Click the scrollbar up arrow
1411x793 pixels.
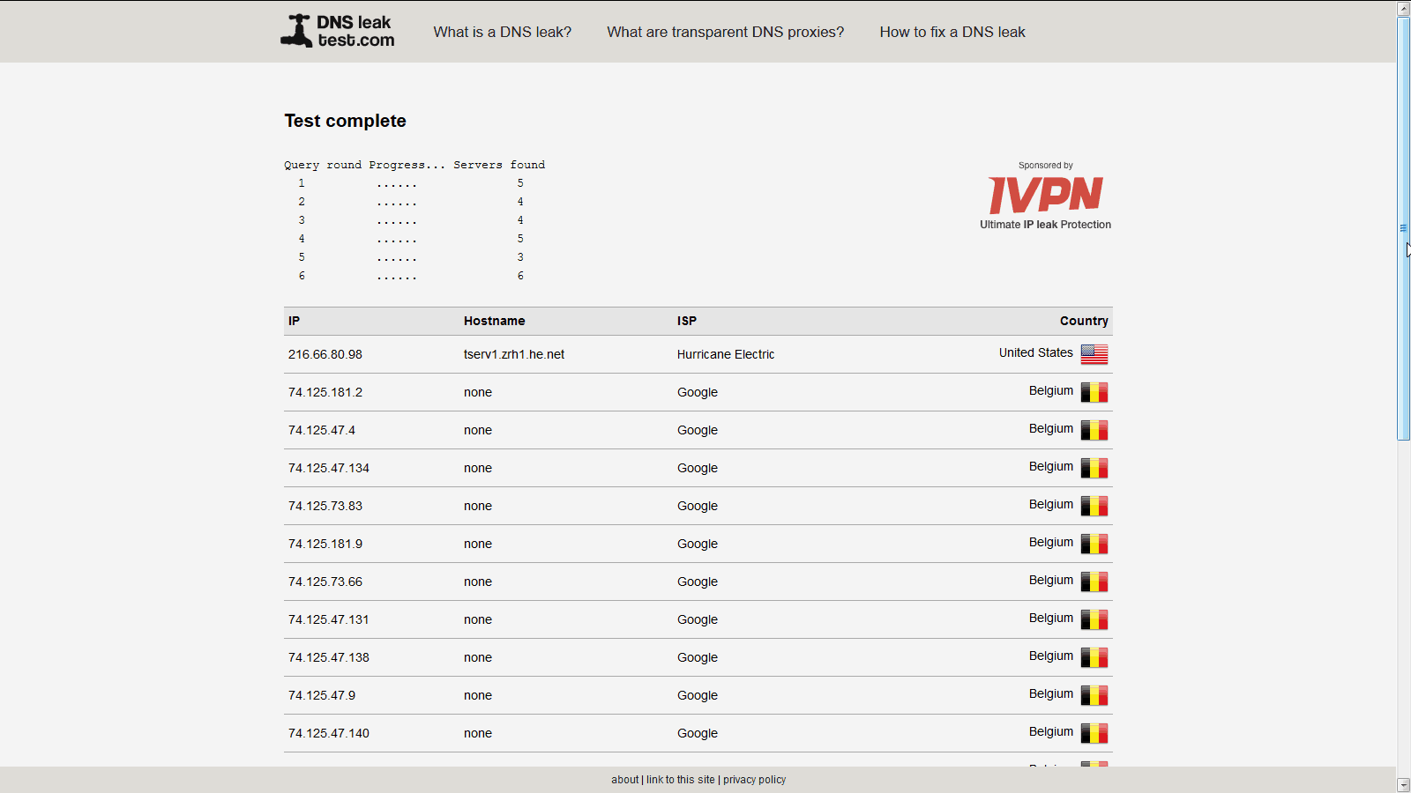[x=1404, y=8]
